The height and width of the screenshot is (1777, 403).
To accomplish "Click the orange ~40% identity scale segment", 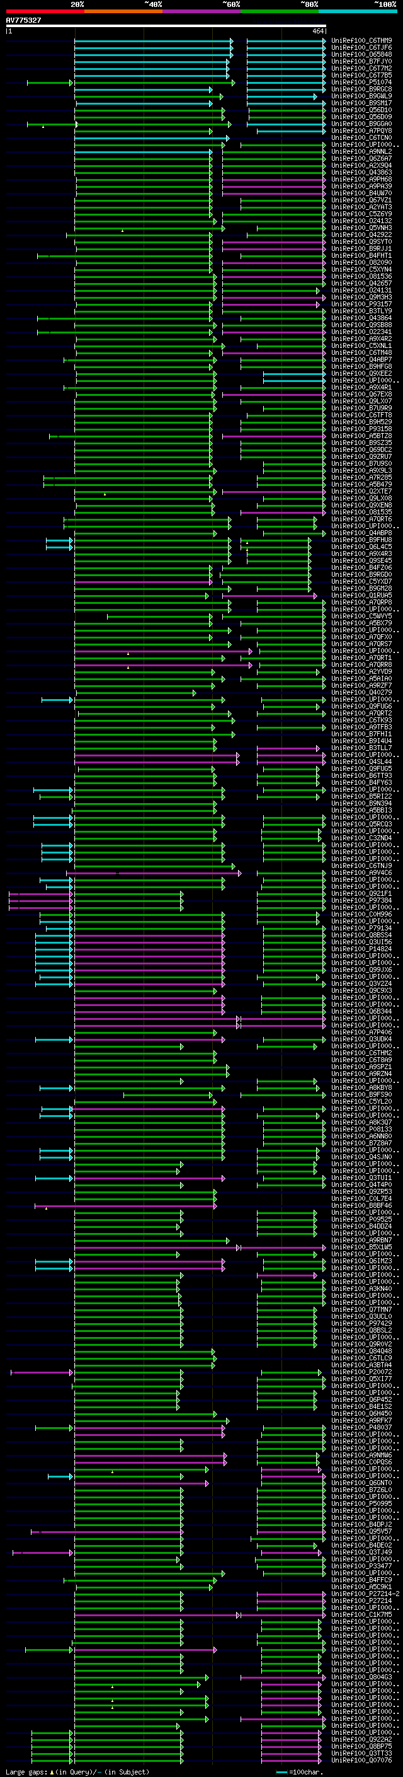I will pyautogui.click(x=123, y=11).
